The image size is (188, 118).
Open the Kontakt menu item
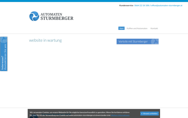tap(154, 28)
